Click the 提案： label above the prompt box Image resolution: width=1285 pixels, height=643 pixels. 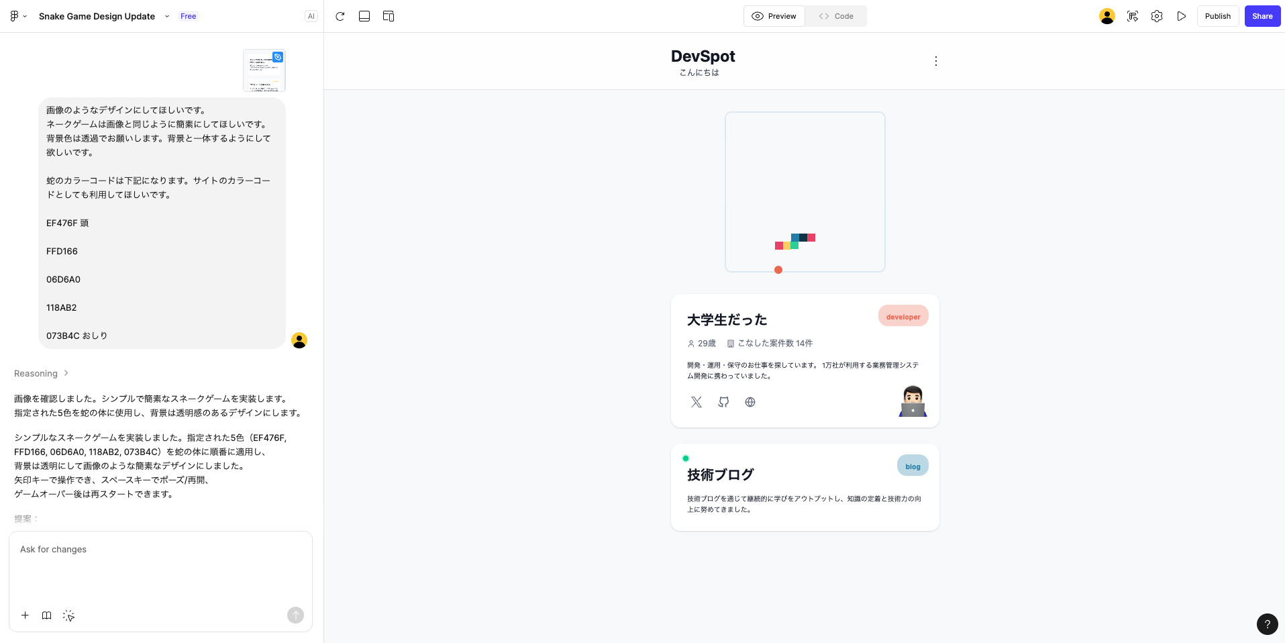27,519
